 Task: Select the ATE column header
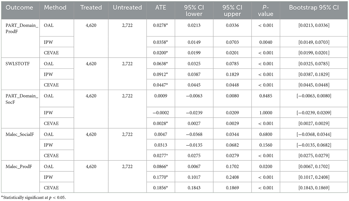(x=160, y=8)
